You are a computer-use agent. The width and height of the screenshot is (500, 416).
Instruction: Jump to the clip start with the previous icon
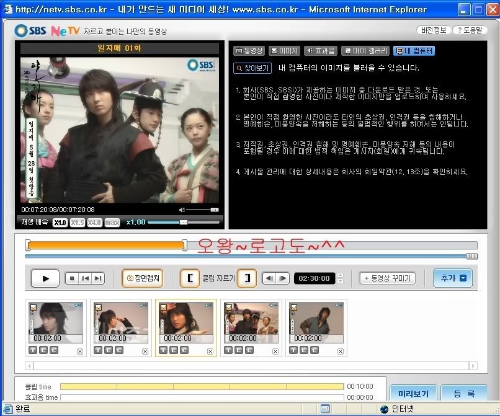[85, 278]
